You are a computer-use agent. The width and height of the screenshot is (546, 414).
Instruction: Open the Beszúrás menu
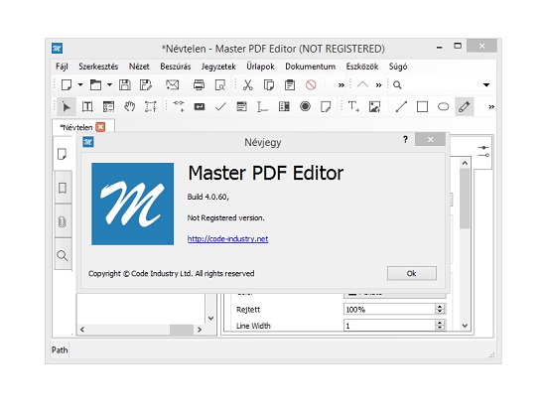click(176, 67)
